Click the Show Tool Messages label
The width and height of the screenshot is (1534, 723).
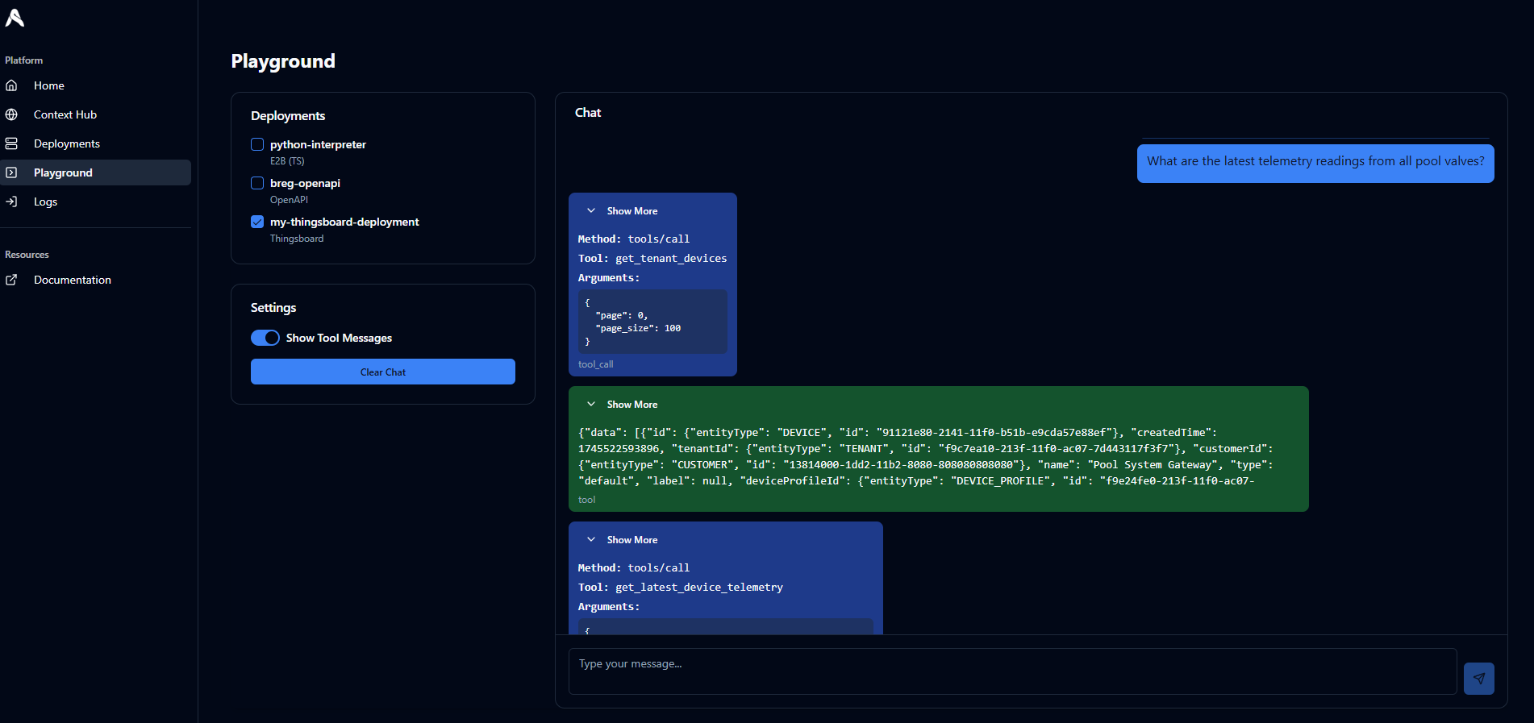339,338
